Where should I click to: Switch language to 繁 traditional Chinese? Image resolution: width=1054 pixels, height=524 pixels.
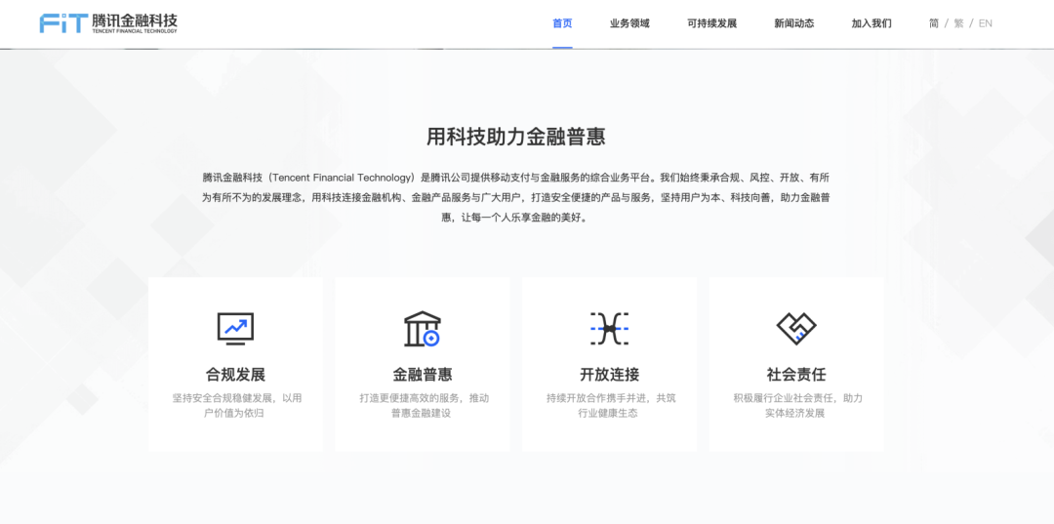(958, 23)
